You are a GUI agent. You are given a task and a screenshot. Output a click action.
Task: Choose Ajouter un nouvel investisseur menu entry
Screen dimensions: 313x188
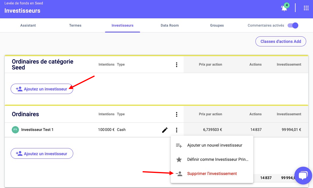215,145
